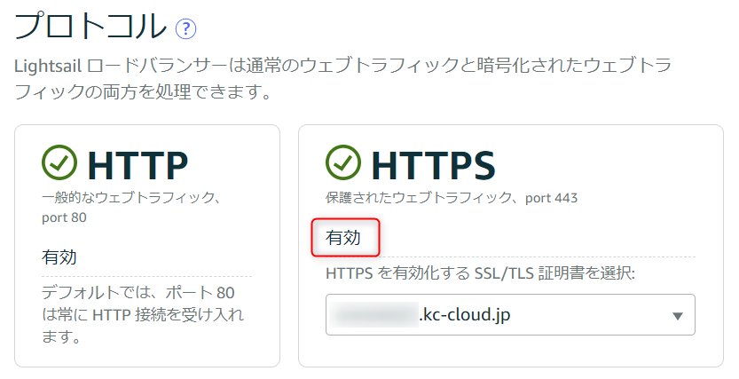Click the default port 80 explanation paragraph
Image resolution: width=739 pixels, height=379 pixels.
tap(142, 314)
